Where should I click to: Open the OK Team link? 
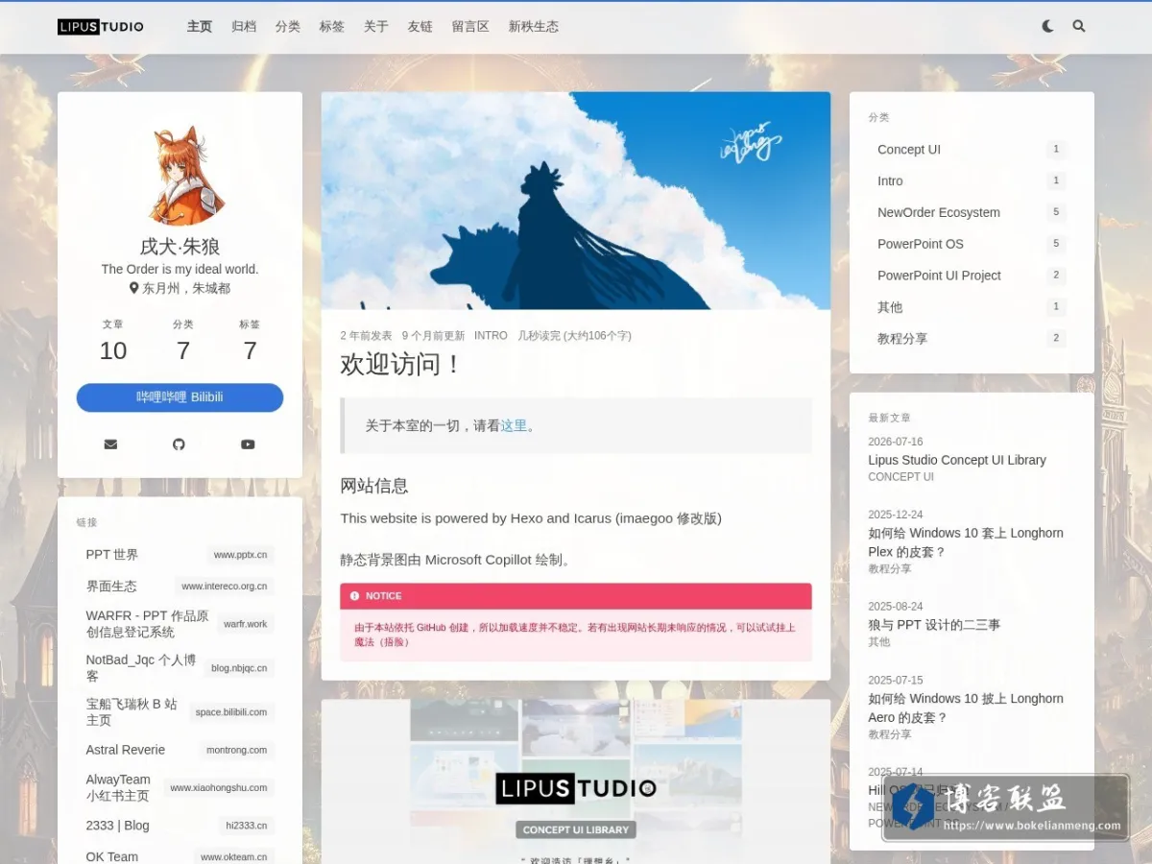[x=180, y=856]
